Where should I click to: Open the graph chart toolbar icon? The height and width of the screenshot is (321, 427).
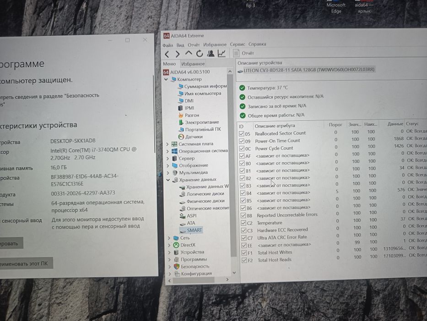tap(222, 53)
